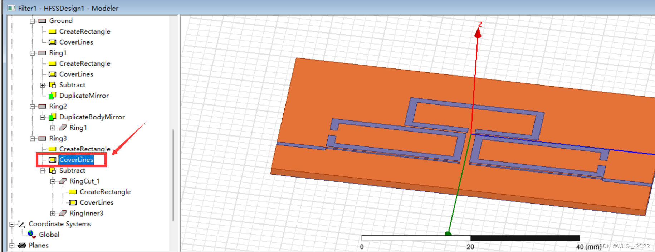Select the DuplicateBodyMirror label
The height and width of the screenshot is (252, 655).
click(92, 117)
